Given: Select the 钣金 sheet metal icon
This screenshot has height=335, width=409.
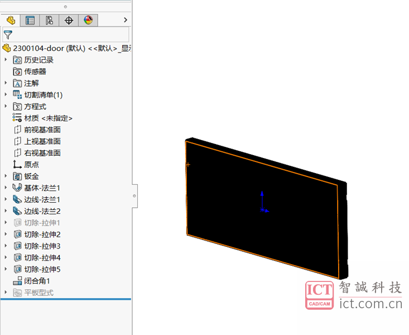Looking at the screenshot, I should point(17,176).
